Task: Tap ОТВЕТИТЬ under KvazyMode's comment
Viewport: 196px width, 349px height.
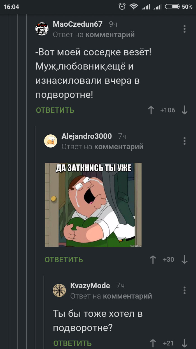Action: [73, 343]
